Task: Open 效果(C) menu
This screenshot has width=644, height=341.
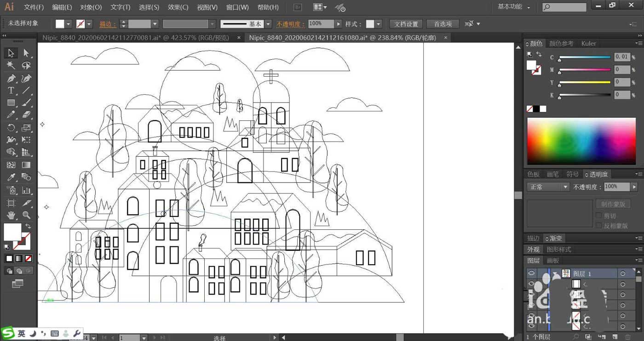Action: (178, 7)
